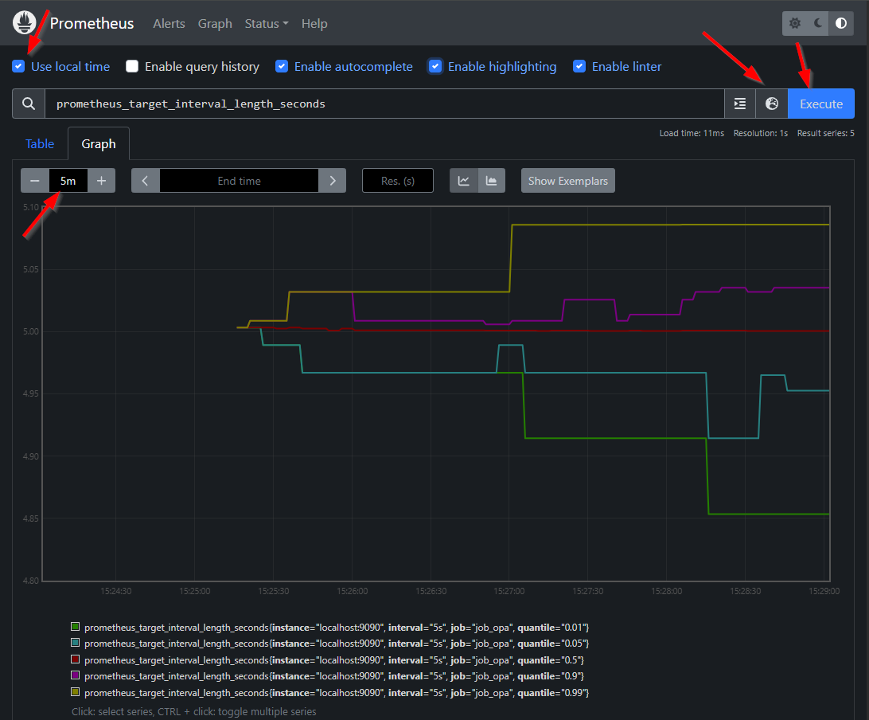Screen dimensions: 869x720
Task: Select the unstacked line chart icon
Action: click(463, 180)
